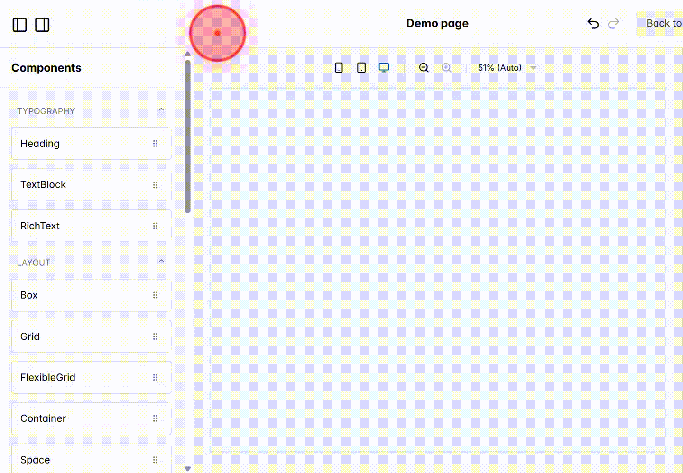
Task: Open the 51% zoom level dropdown
Action: coord(507,67)
